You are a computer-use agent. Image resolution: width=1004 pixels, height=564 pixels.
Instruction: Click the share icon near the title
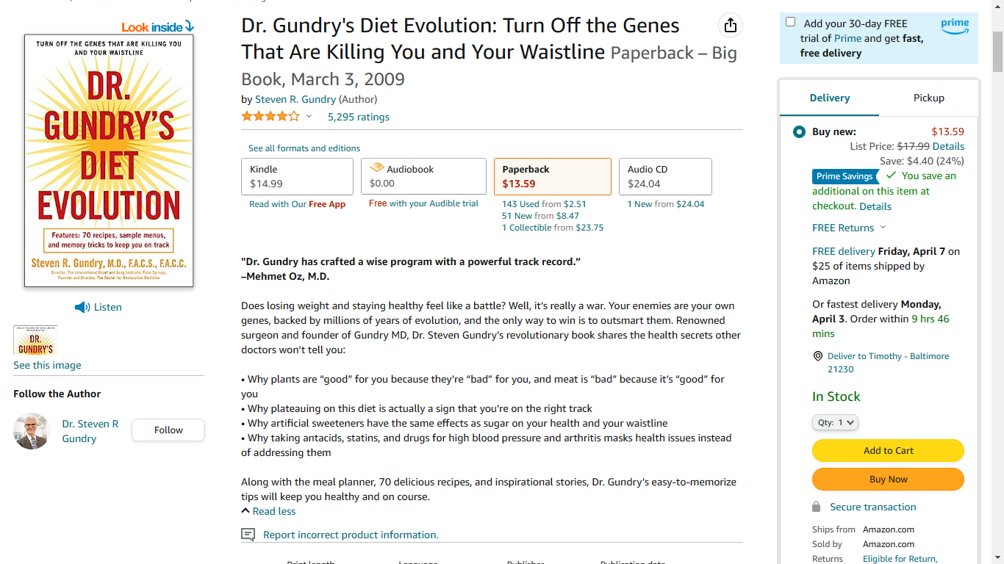730,26
